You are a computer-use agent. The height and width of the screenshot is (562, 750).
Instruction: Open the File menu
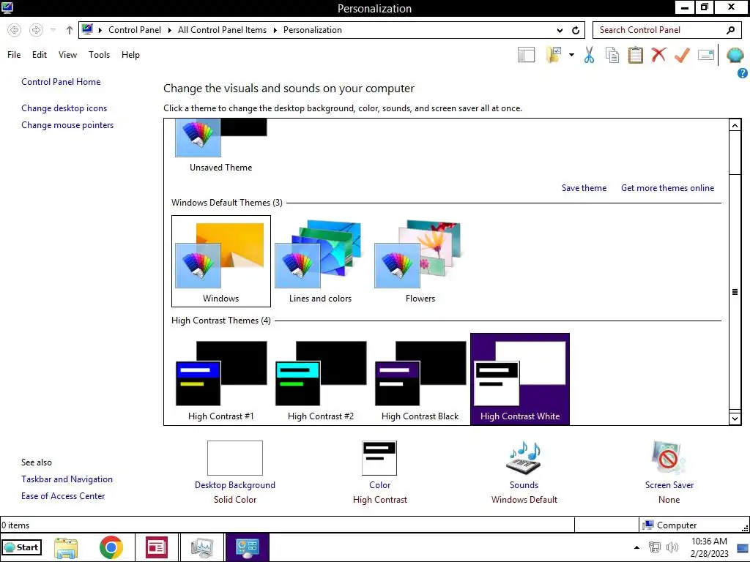14,54
